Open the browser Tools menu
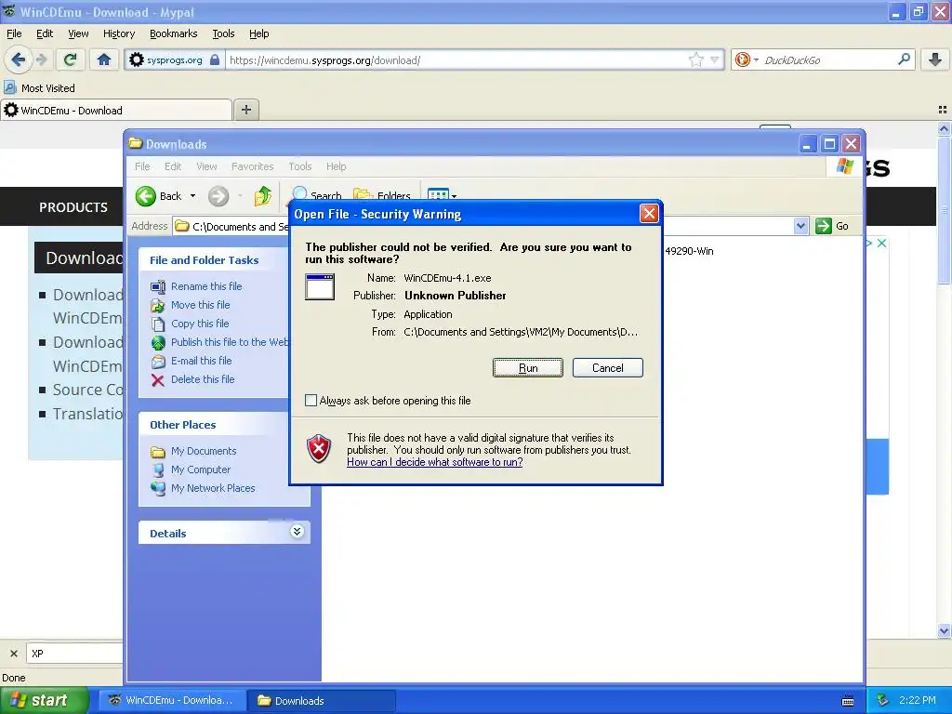952x714 pixels. (x=223, y=33)
